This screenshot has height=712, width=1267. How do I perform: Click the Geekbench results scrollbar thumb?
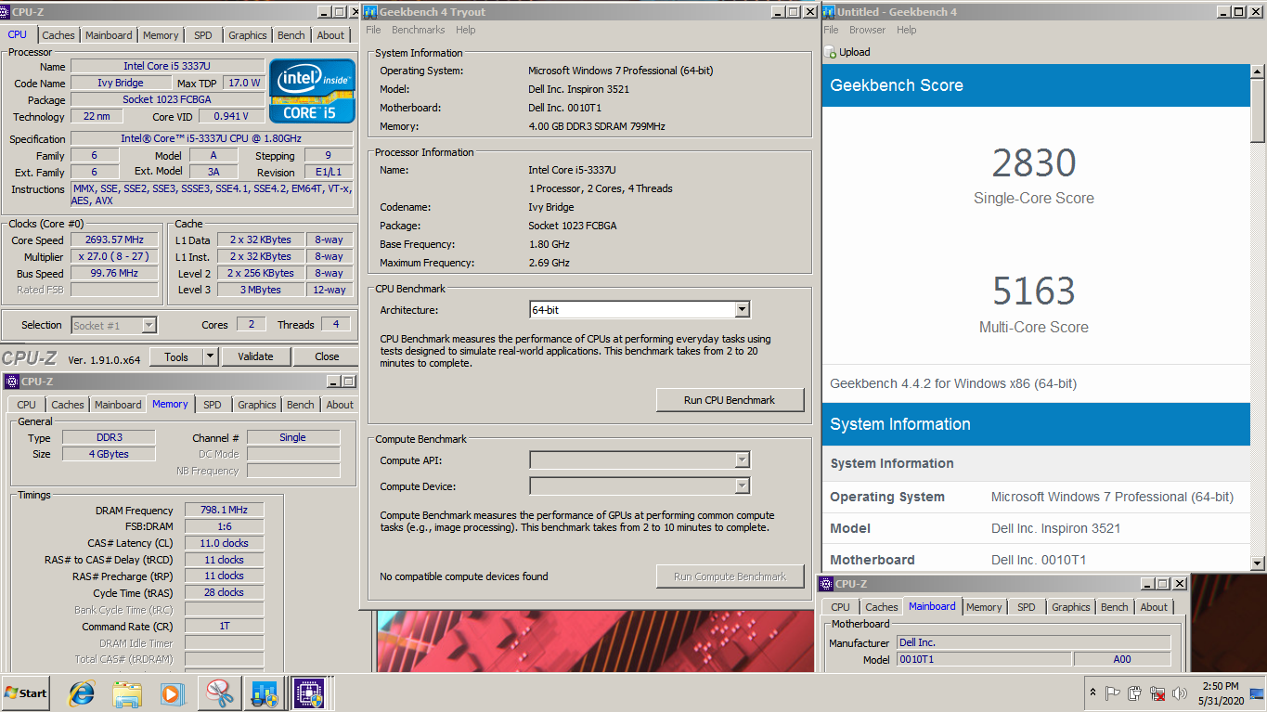[1258, 112]
